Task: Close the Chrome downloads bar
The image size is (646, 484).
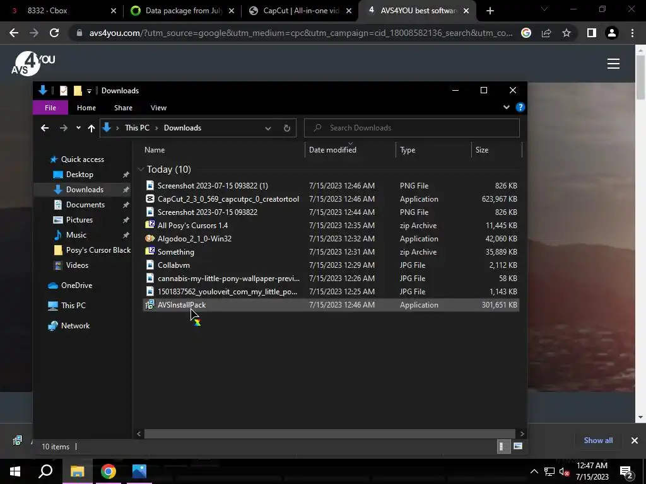Action: 635,441
